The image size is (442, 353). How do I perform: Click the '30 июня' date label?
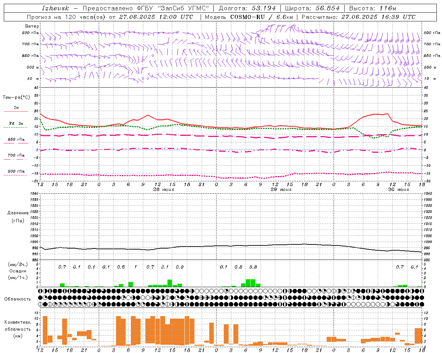pos(398,190)
